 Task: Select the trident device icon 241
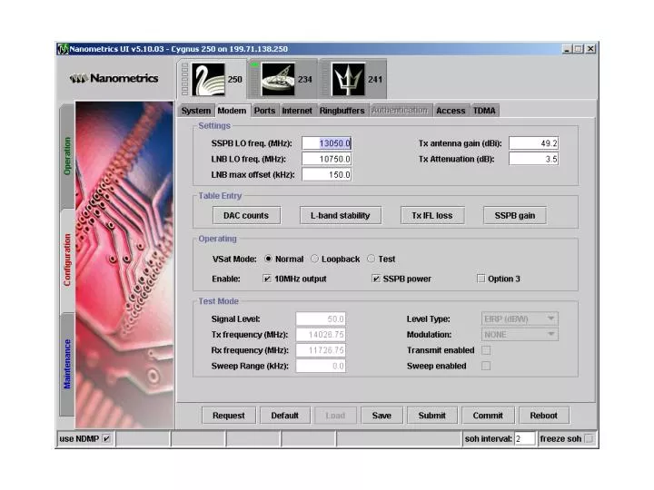click(x=348, y=80)
